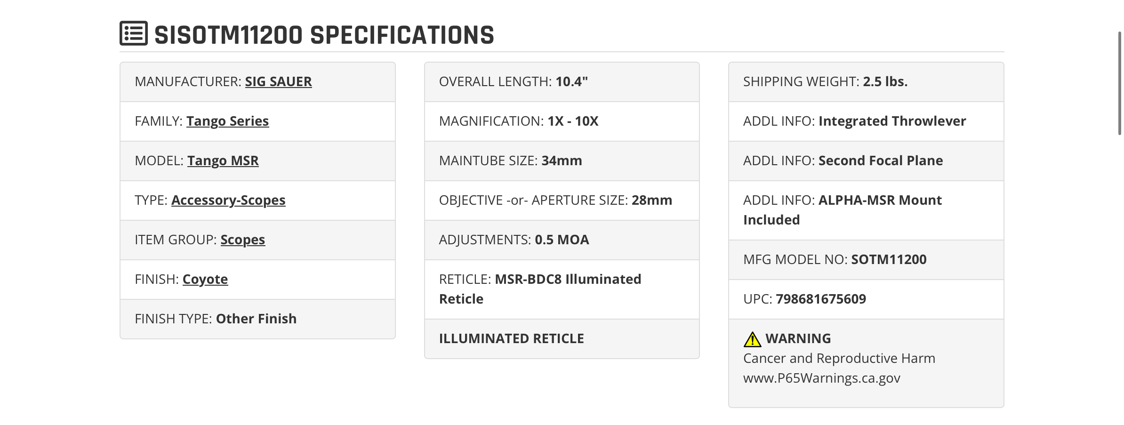
Task: Click the Illuminated Reticle row
Action: [x=562, y=339]
